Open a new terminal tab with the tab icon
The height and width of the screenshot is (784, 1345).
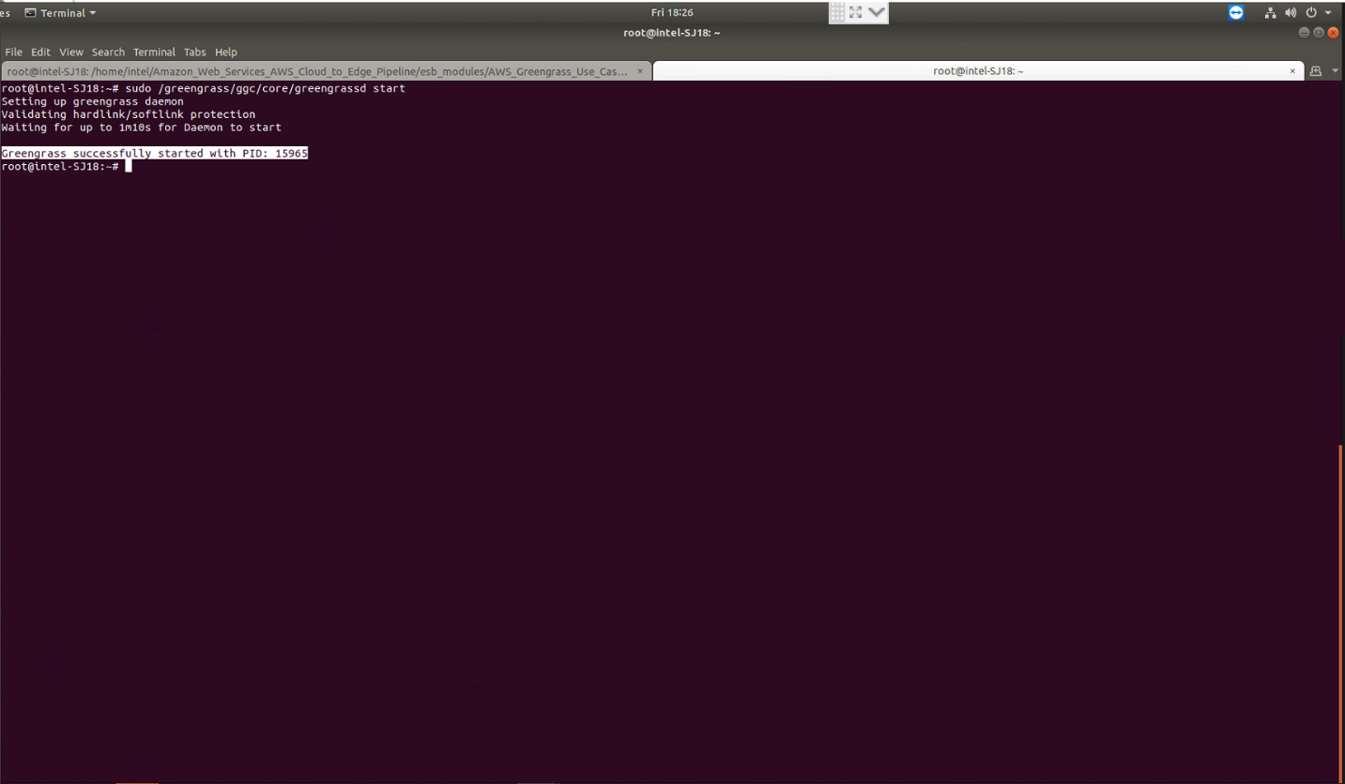coord(1315,71)
